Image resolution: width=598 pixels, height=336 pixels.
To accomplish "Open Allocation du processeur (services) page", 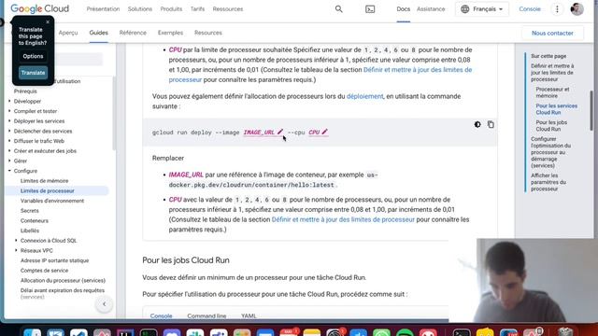I will tap(63, 280).
